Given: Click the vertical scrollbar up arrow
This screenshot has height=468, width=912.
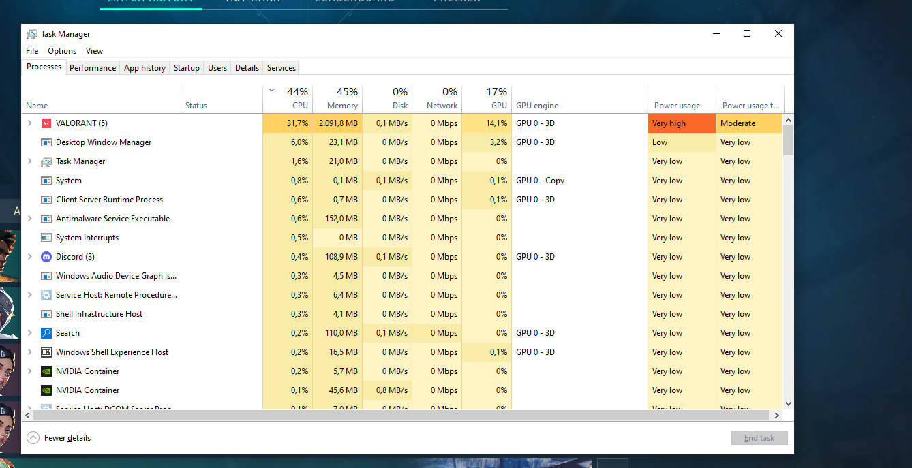Looking at the screenshot, I should [x=788, y=120].
